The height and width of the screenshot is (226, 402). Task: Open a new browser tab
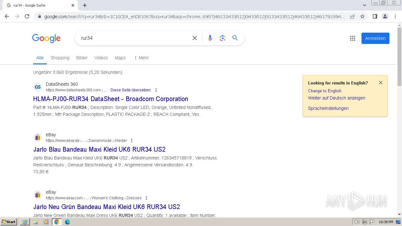tap(85, 5)
